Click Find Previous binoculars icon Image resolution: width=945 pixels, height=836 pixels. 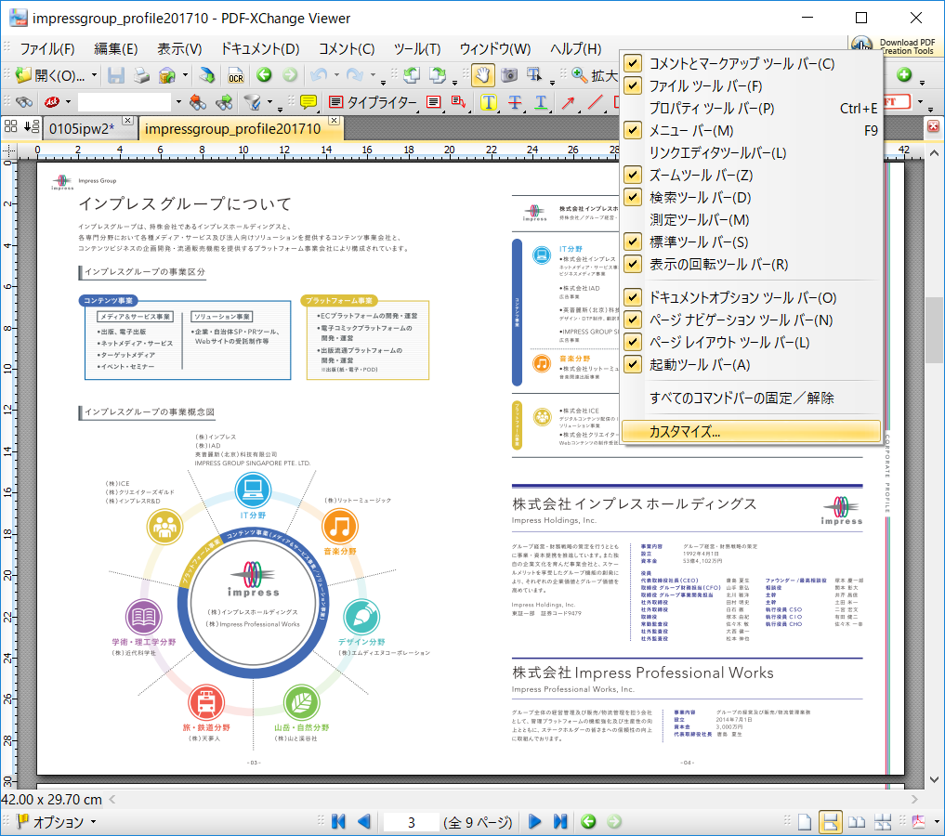197,102
